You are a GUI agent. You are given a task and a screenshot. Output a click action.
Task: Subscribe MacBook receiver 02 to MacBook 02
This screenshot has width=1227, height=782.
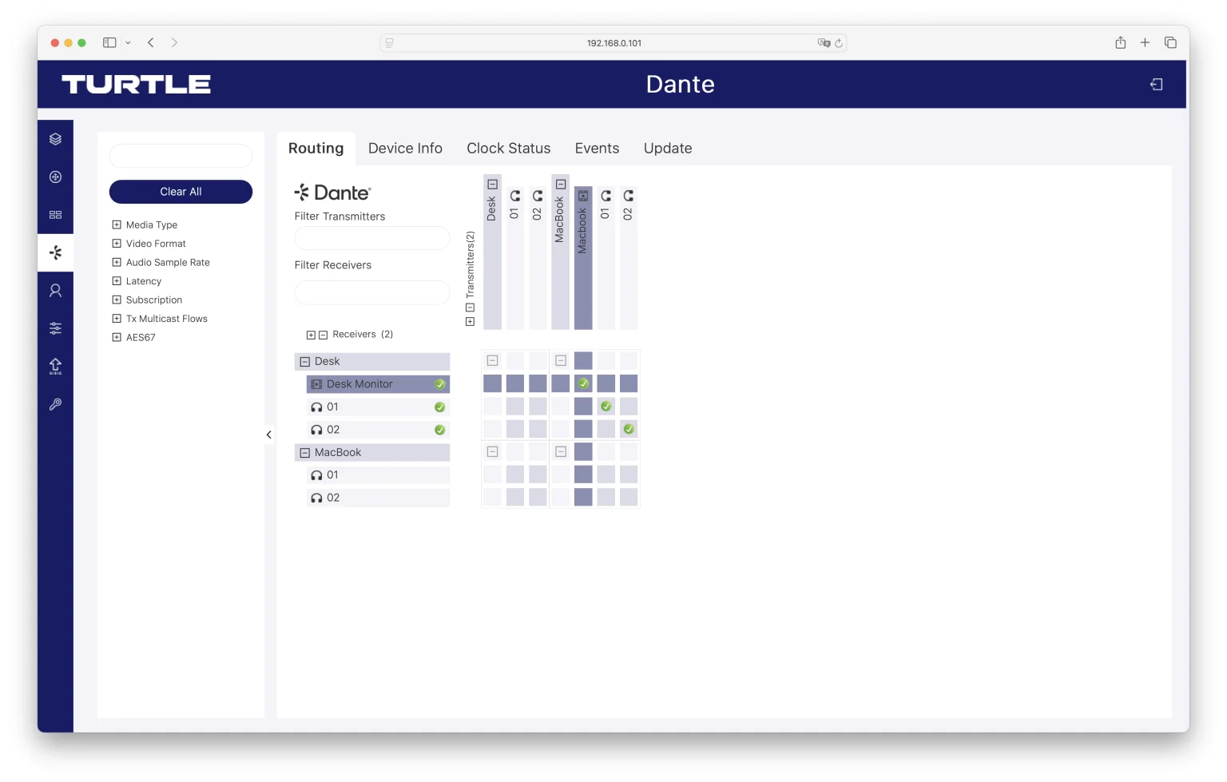[x=629, y=497]
